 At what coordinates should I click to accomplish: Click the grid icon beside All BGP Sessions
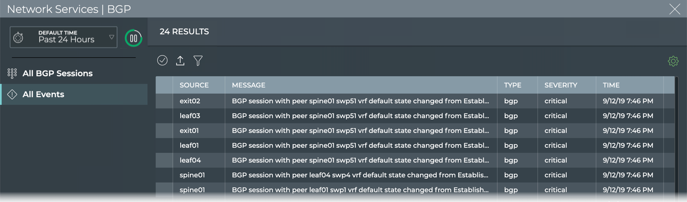[x=12, y=74]
